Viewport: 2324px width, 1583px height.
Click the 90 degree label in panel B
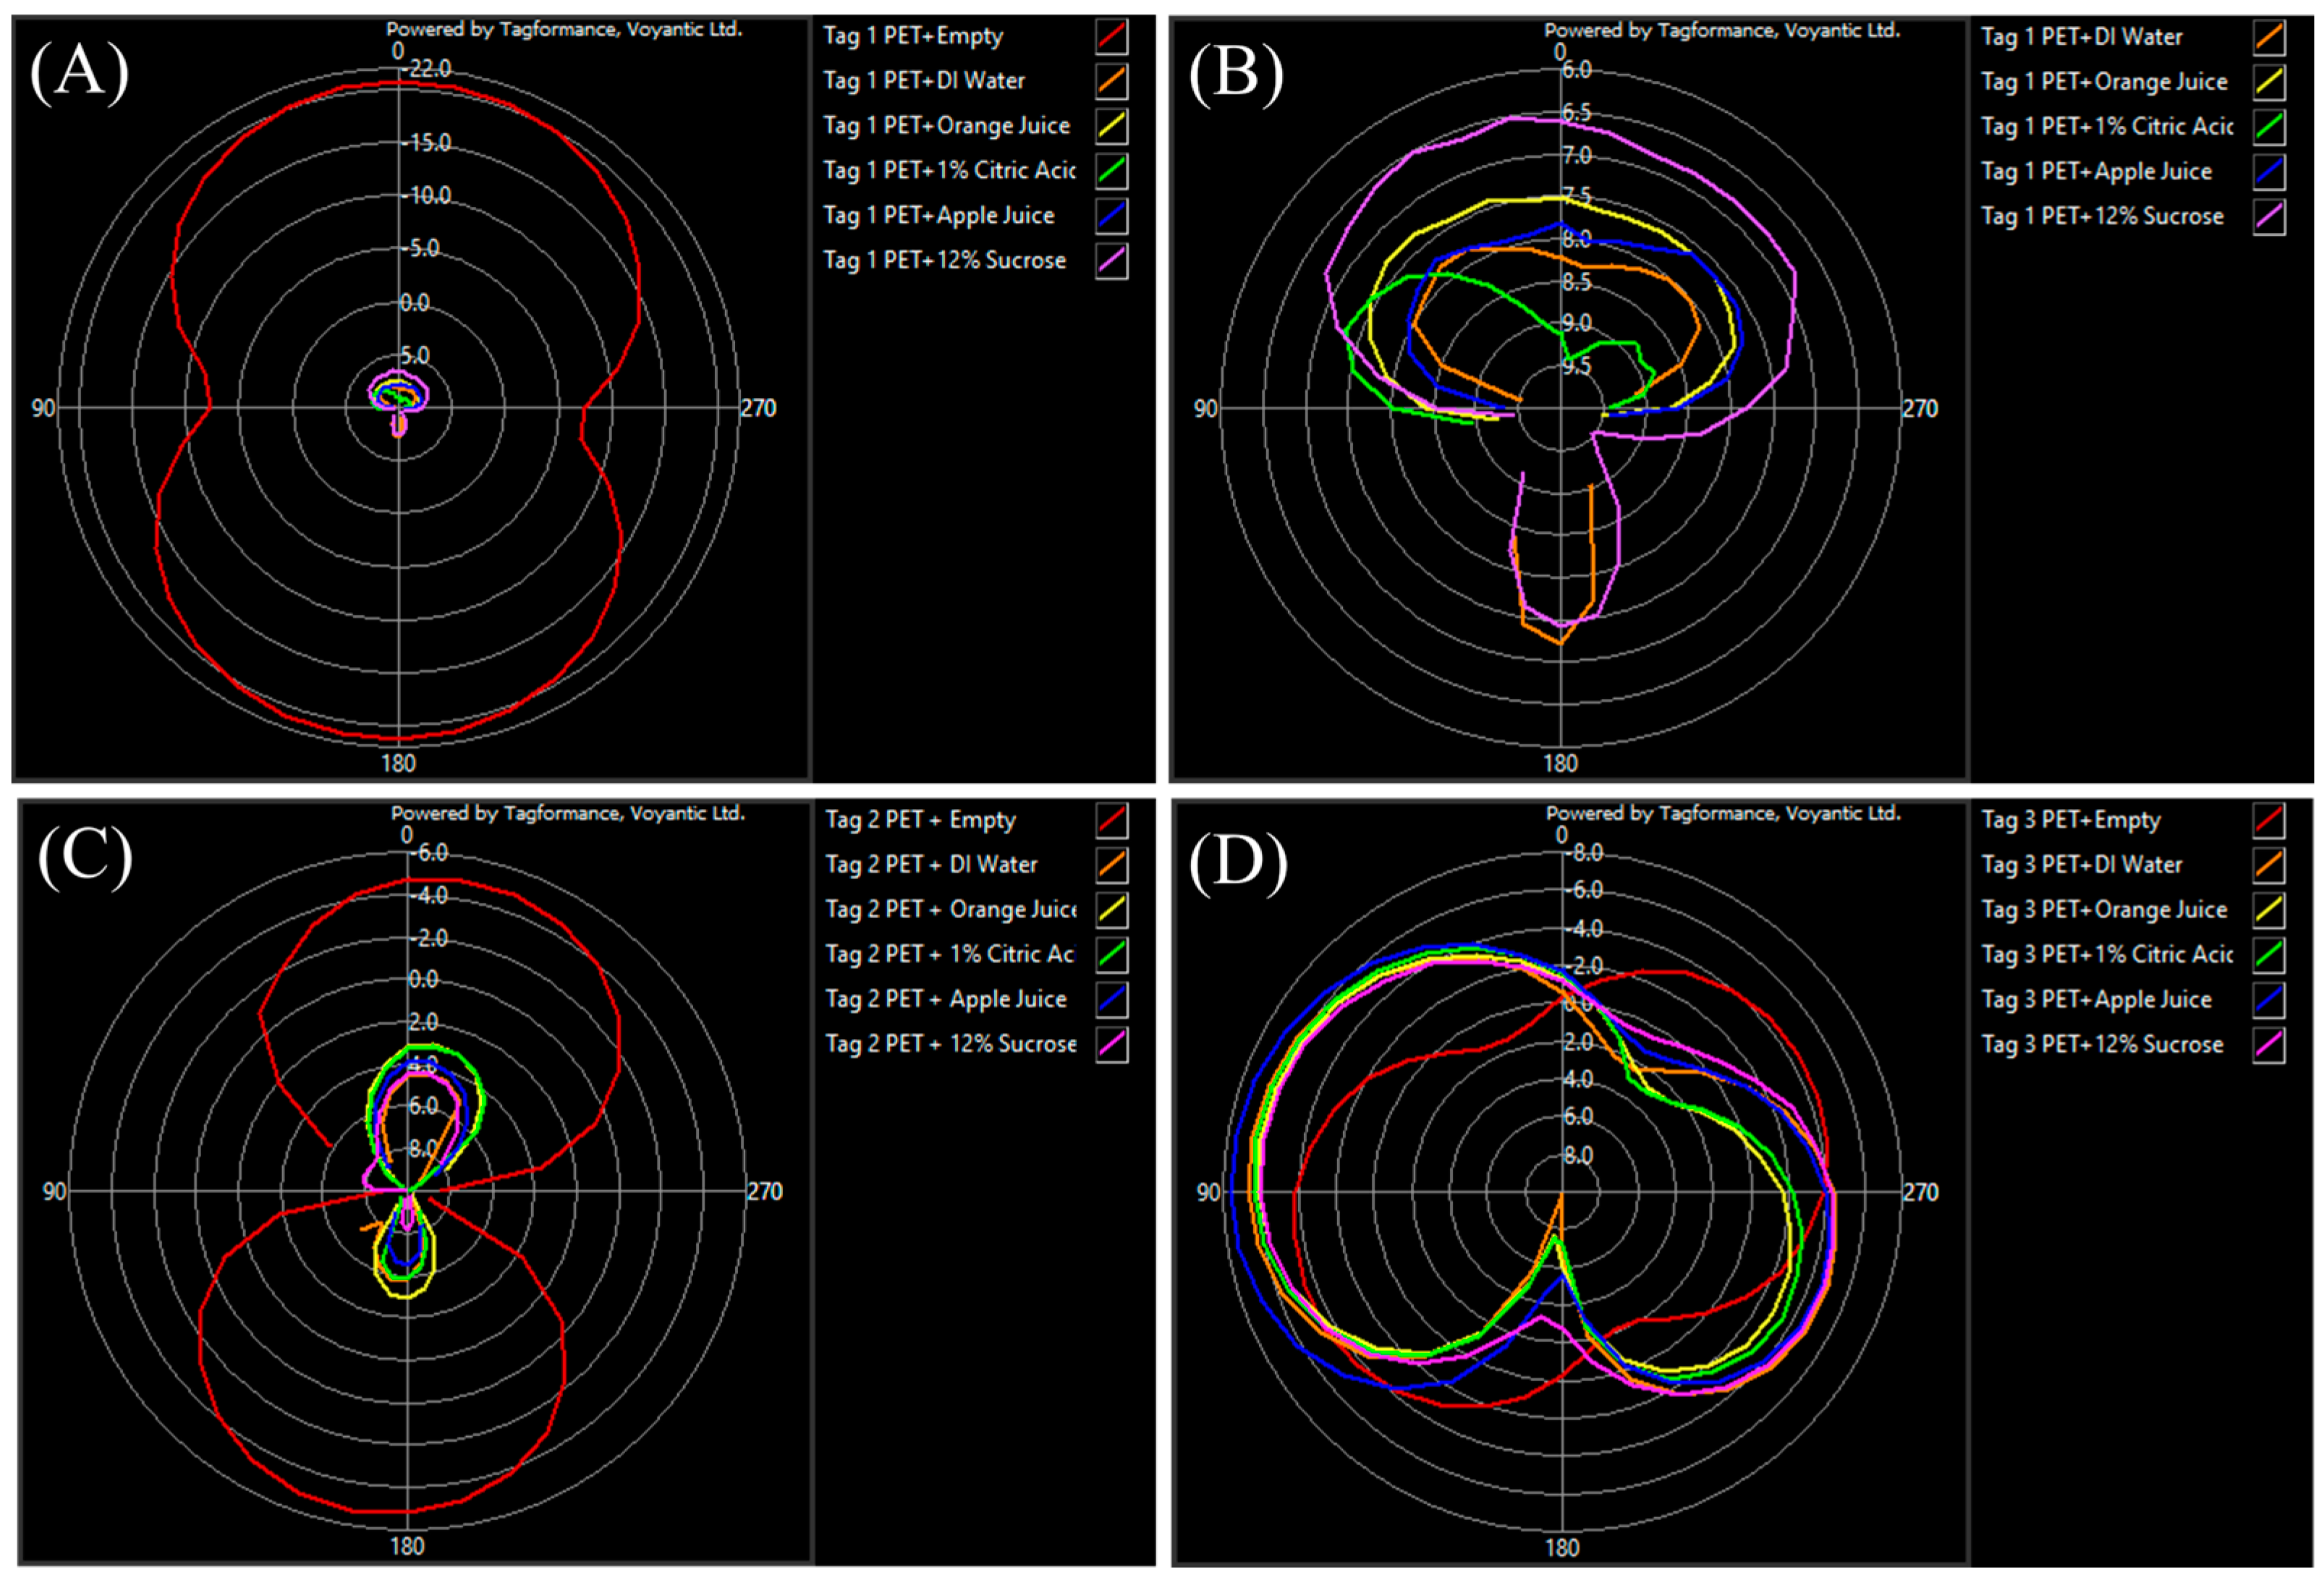click(1206, 409)
